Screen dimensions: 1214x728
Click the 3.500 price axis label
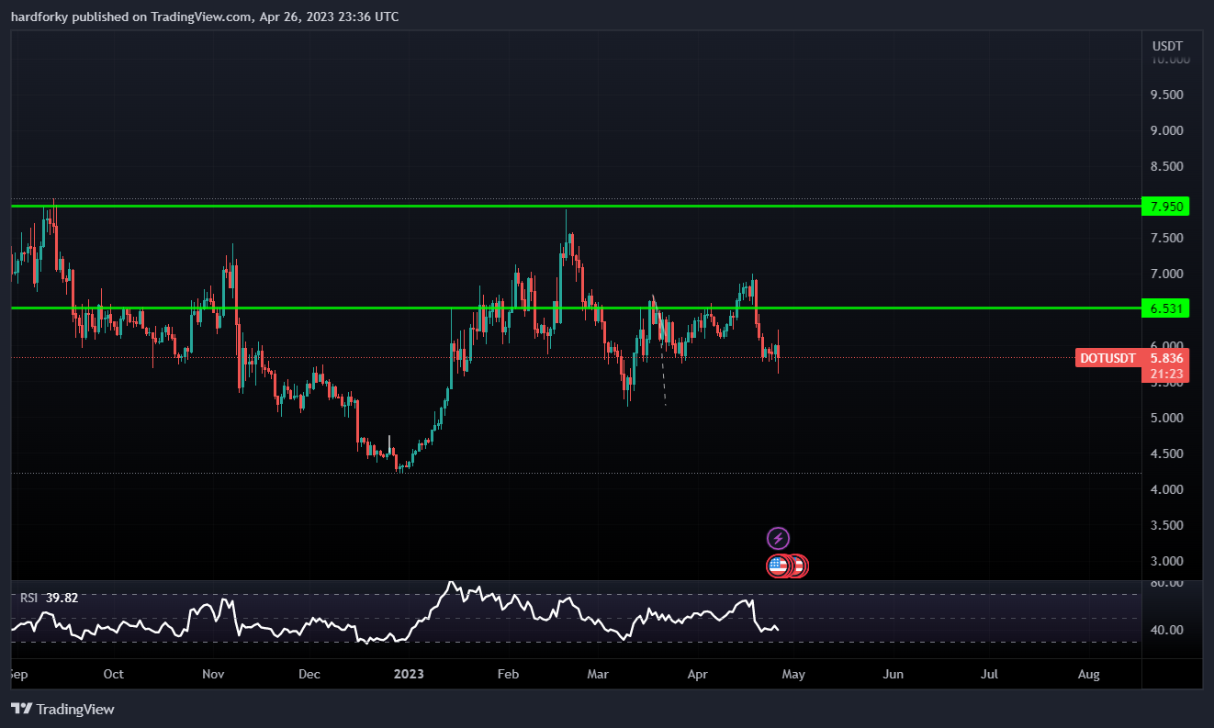coord(1167,525)
